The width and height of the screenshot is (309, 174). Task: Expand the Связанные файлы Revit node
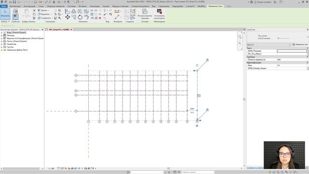[x=1, y=50]
